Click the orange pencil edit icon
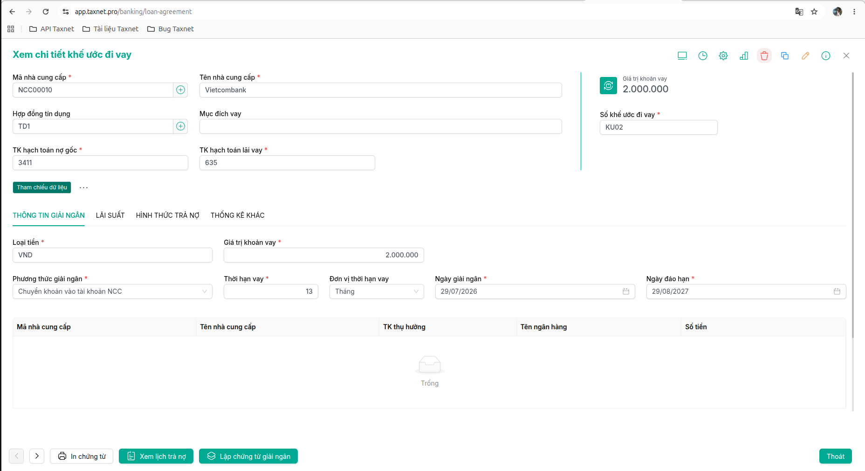The width and height of the screenshot is (865, 471). 805,56
